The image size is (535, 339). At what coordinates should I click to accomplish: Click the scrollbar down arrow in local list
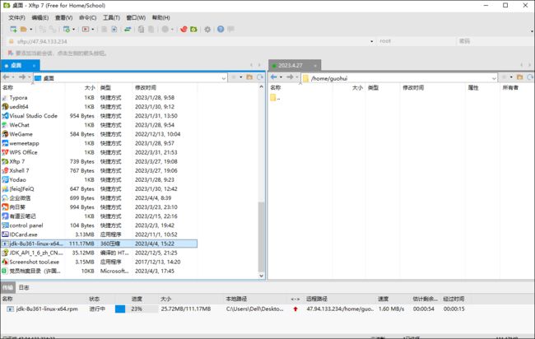tap(262, 276)
